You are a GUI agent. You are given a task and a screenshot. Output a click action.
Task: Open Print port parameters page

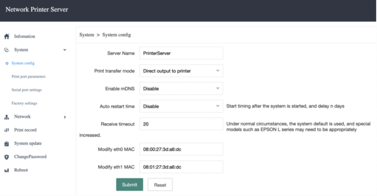(28, 77)
